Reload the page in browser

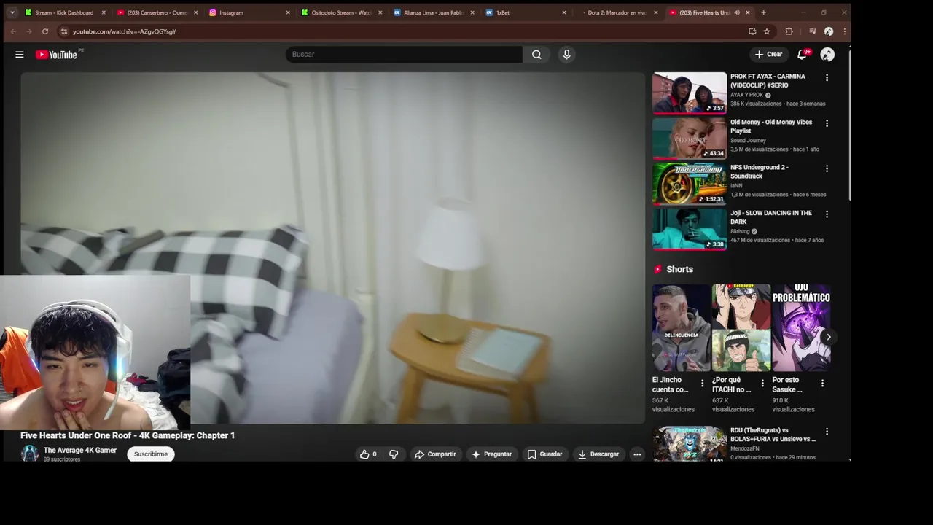tap(45, 31)
